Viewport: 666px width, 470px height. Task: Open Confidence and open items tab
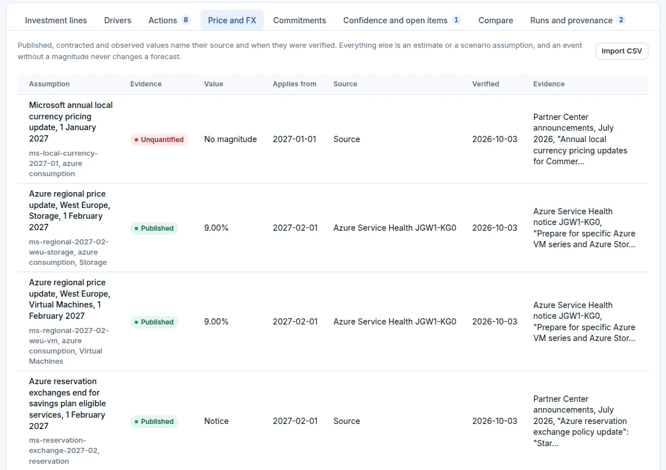tap(402, 20)
